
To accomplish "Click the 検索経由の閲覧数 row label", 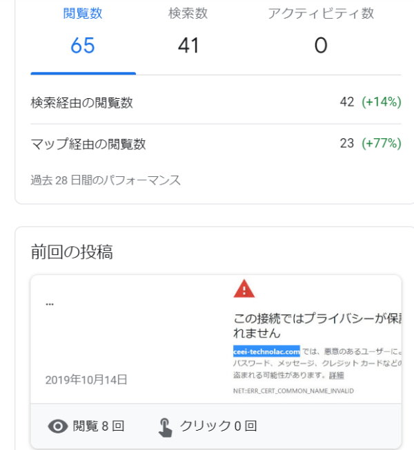I will pos(82,102).
